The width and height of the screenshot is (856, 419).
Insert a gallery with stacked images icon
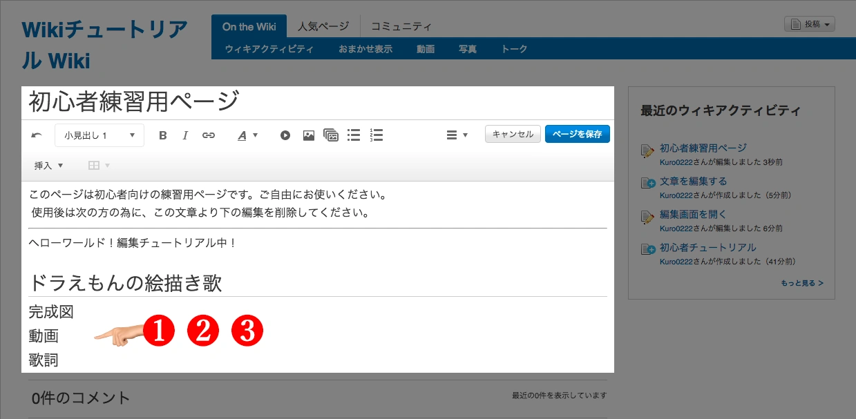(331, 135)
